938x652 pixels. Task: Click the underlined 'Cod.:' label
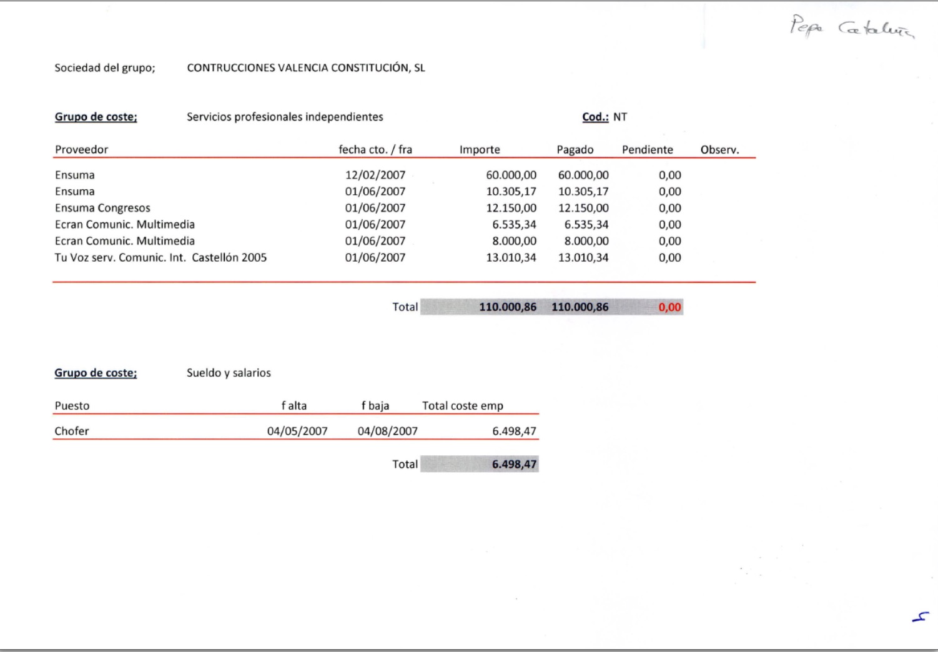595,117
